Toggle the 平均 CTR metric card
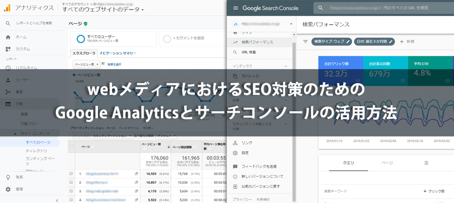The width and height of the screenshot is (454, 203). 431,71
